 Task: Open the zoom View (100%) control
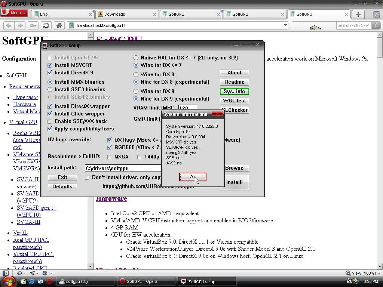click(x=363, y=273)
